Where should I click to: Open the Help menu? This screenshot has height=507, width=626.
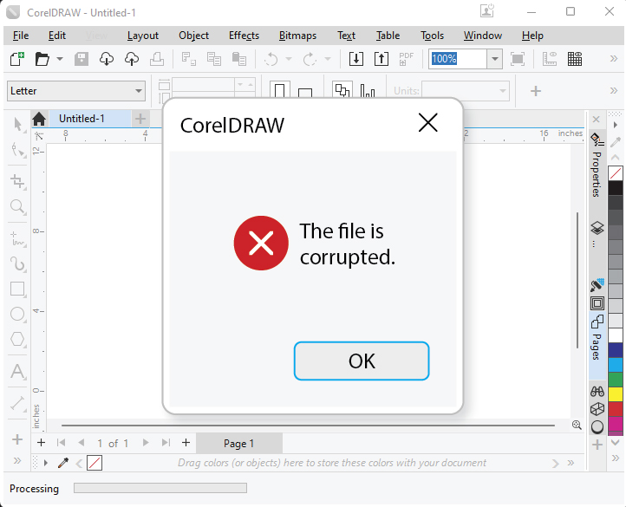pyautogui.click(x=532, y=36)
